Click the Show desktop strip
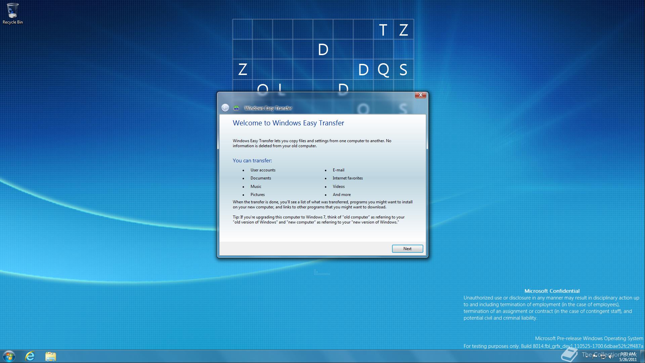The width and height of the screenshot is (645, 363). (642, 356)
